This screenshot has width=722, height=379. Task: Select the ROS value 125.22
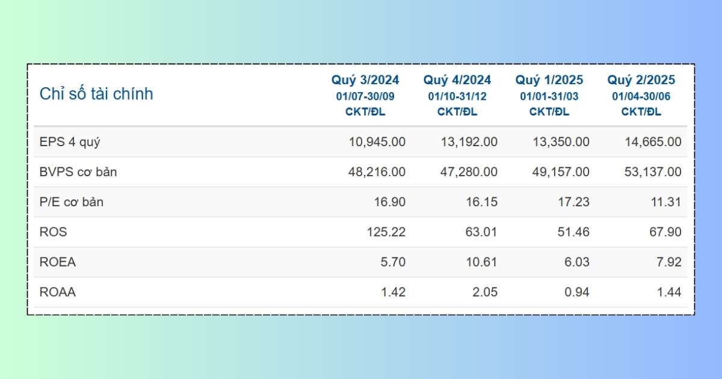(386, 232)
